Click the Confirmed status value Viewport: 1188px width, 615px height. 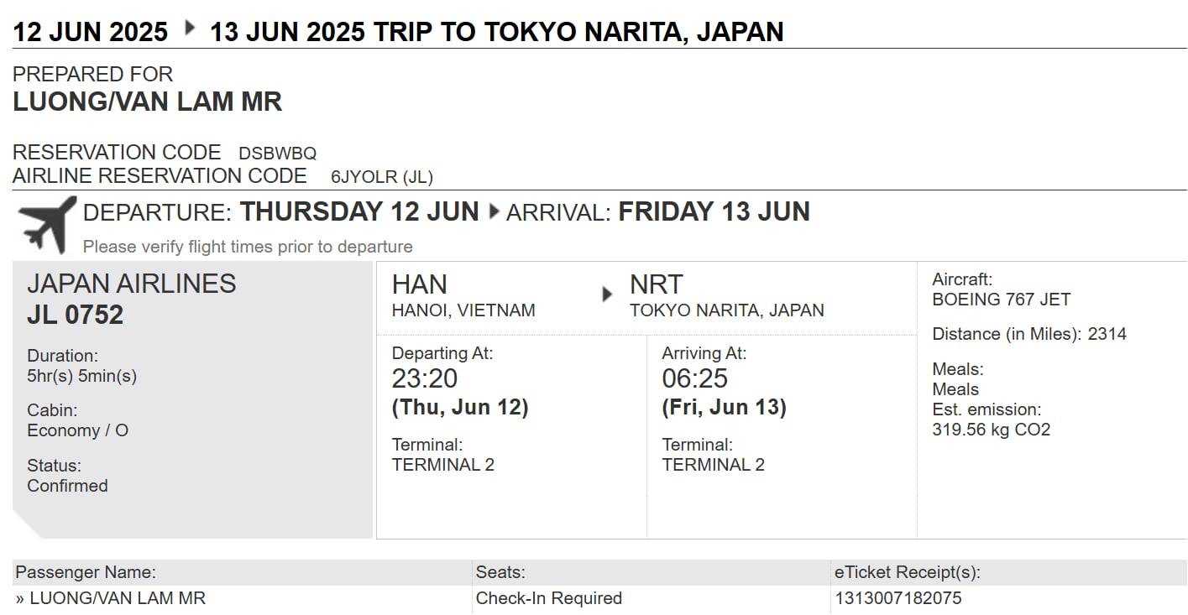point(67,486)
